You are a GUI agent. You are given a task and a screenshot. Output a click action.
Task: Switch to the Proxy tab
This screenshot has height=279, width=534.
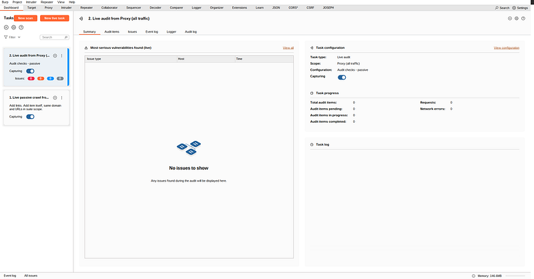click(x=49, y=7)
